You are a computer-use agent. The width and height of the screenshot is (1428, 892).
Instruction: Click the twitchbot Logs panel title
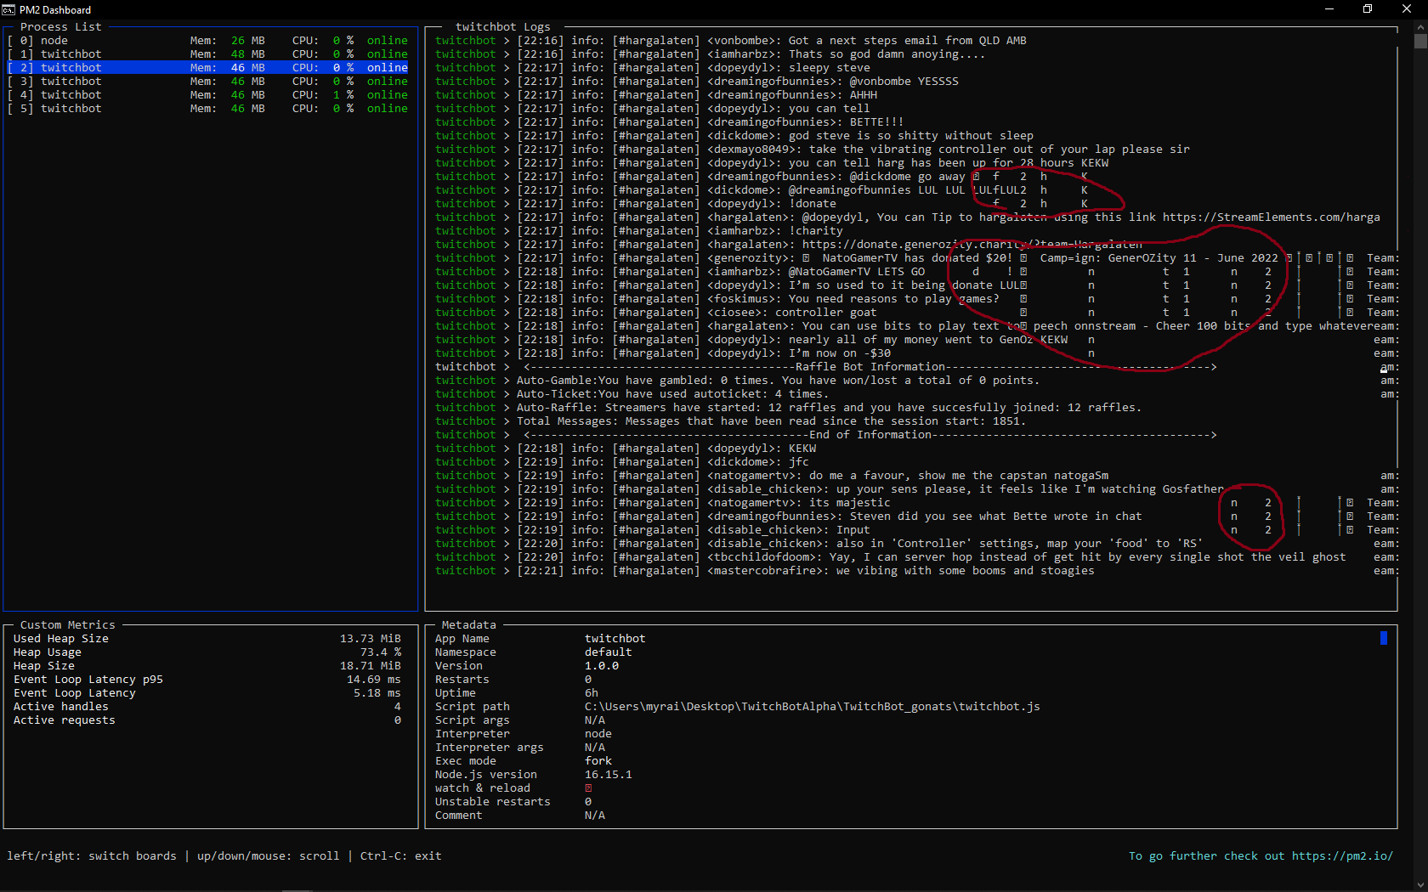coord(503,26)
